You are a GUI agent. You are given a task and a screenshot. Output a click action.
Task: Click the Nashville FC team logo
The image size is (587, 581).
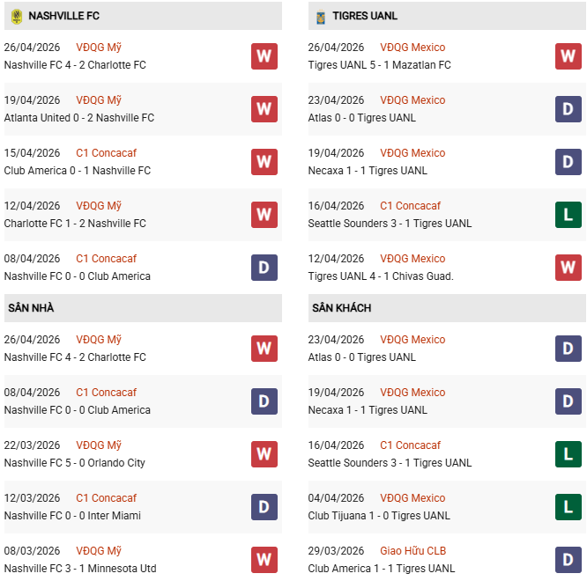[x=16, y=16]
